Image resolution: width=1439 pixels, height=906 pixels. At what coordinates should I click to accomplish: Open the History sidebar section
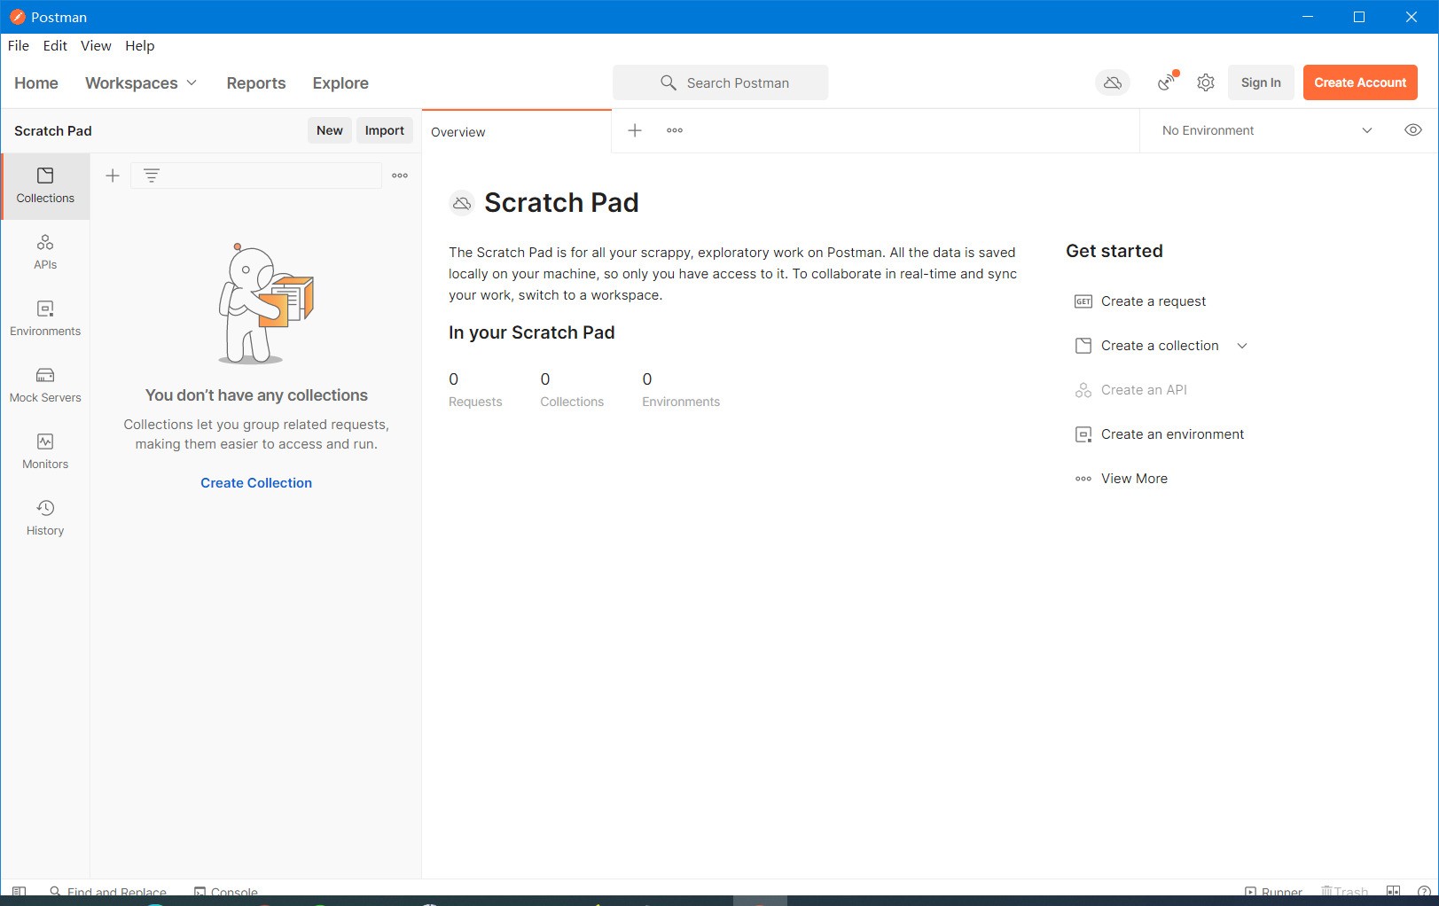tap(45, 519)
